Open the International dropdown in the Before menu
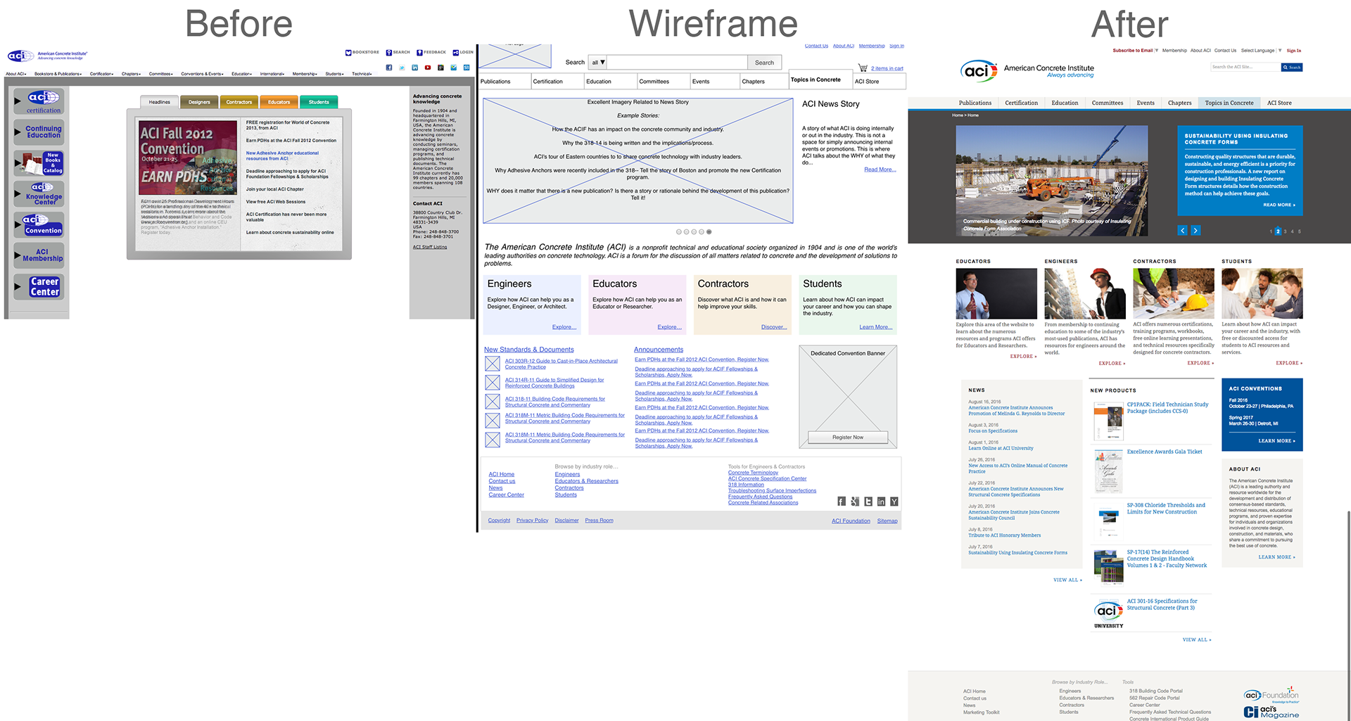This screenshot has height=721, width=1351. pos(273,74)
